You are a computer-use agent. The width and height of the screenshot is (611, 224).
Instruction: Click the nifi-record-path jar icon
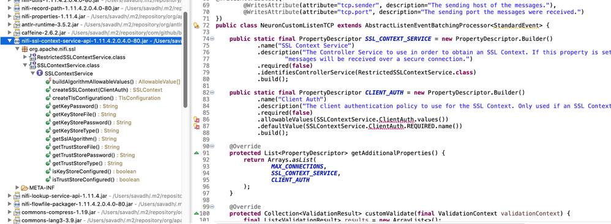(x=17, y=8)
